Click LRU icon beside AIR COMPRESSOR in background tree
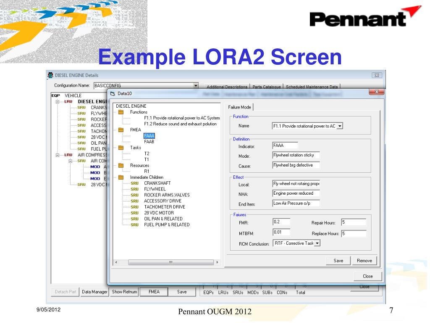The width and height of the screenshot is (430, 323). click(68, 155)
